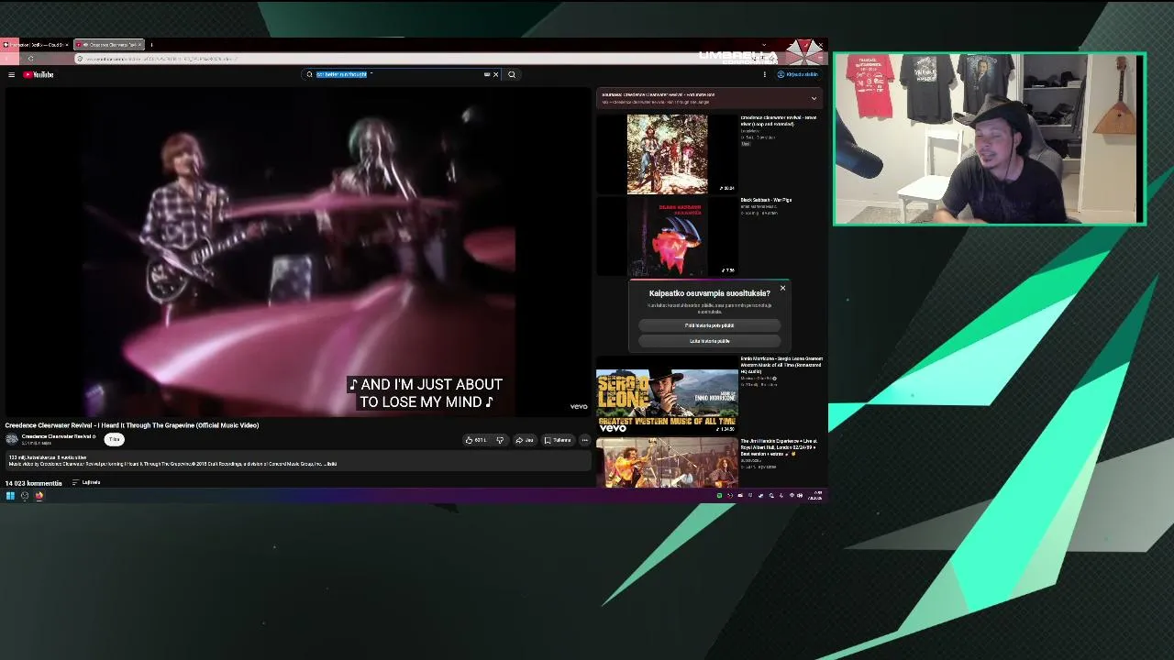The width and height of the screenshot is (1174, 660).
Task: Subscribe with the Tilaa button
Action: pyautogui.click(x=114, y=439)
